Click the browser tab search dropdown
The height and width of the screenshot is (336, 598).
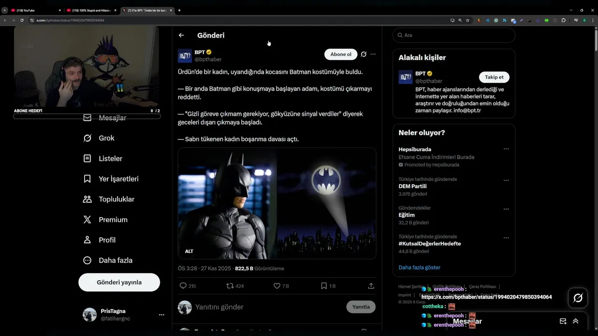point(4,10)
